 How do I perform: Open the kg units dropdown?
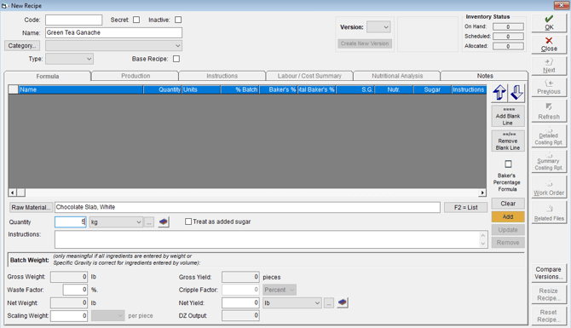pyautogui.click(x=116, y=222)
